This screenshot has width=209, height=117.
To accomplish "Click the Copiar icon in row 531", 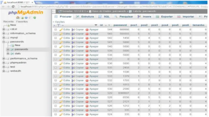I will 73,85.
